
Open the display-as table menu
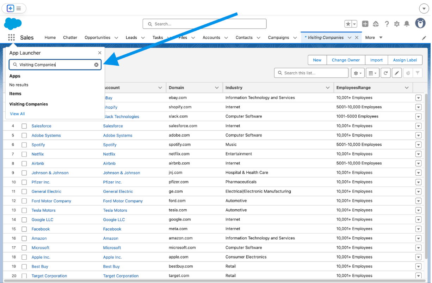coord(372,73)
